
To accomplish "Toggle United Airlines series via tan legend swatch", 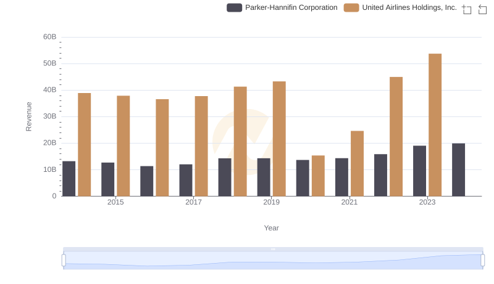I will pos(351,8).
